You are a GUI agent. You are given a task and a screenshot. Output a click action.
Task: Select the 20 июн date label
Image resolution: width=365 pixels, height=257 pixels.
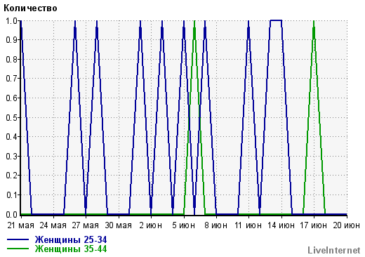[347, 225]
